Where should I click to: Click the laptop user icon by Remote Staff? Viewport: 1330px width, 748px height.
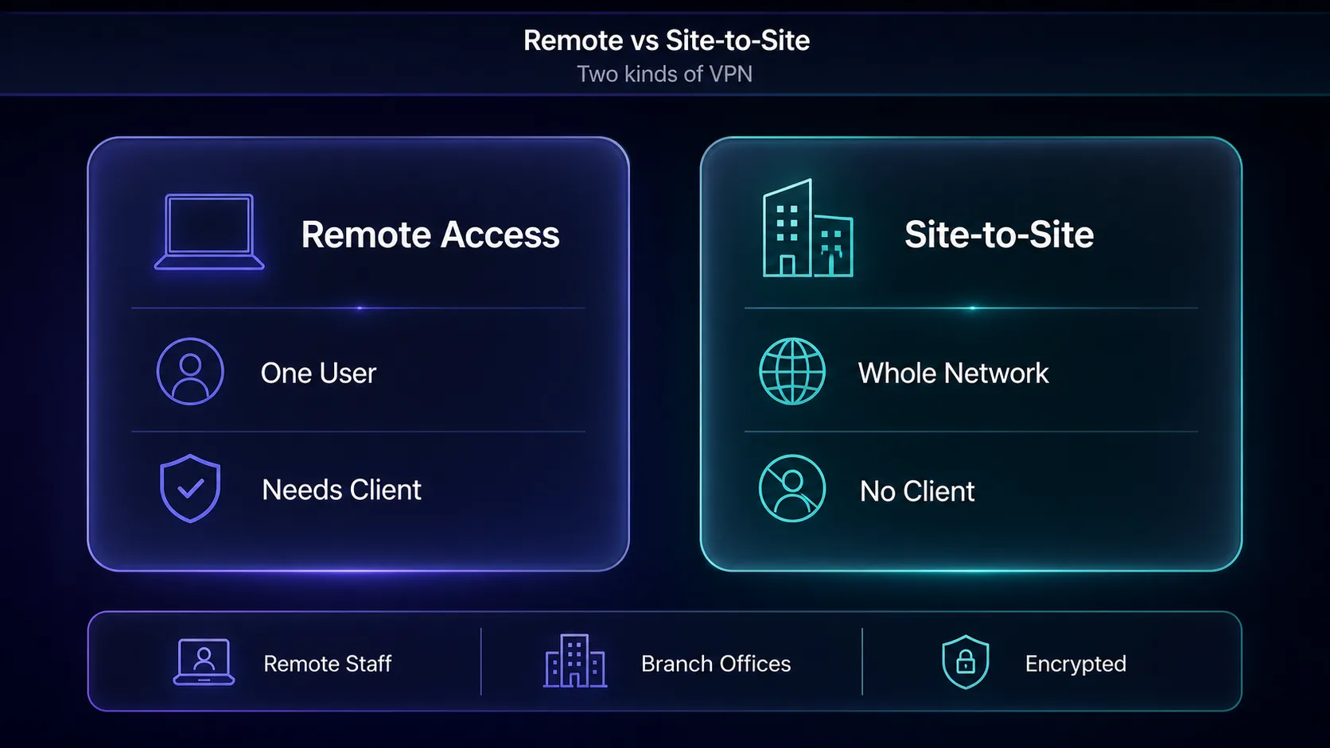[x=204, y=662]
